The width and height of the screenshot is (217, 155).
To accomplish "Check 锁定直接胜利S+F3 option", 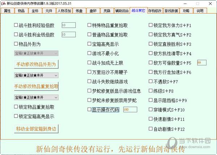I will click(x=150, y=44).
